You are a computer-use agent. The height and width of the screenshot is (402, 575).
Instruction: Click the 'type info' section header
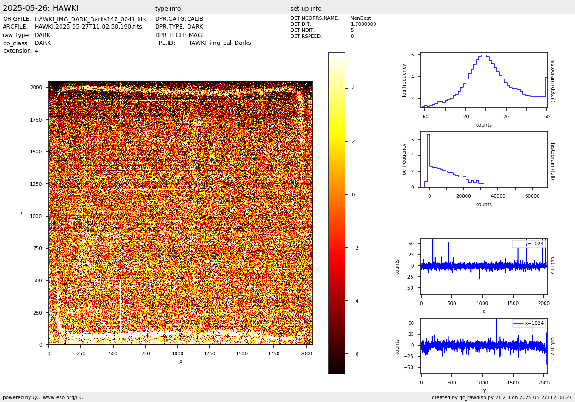point(168,9)
